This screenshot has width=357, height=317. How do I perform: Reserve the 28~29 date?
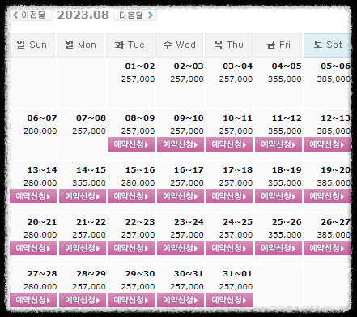[83, 300]
